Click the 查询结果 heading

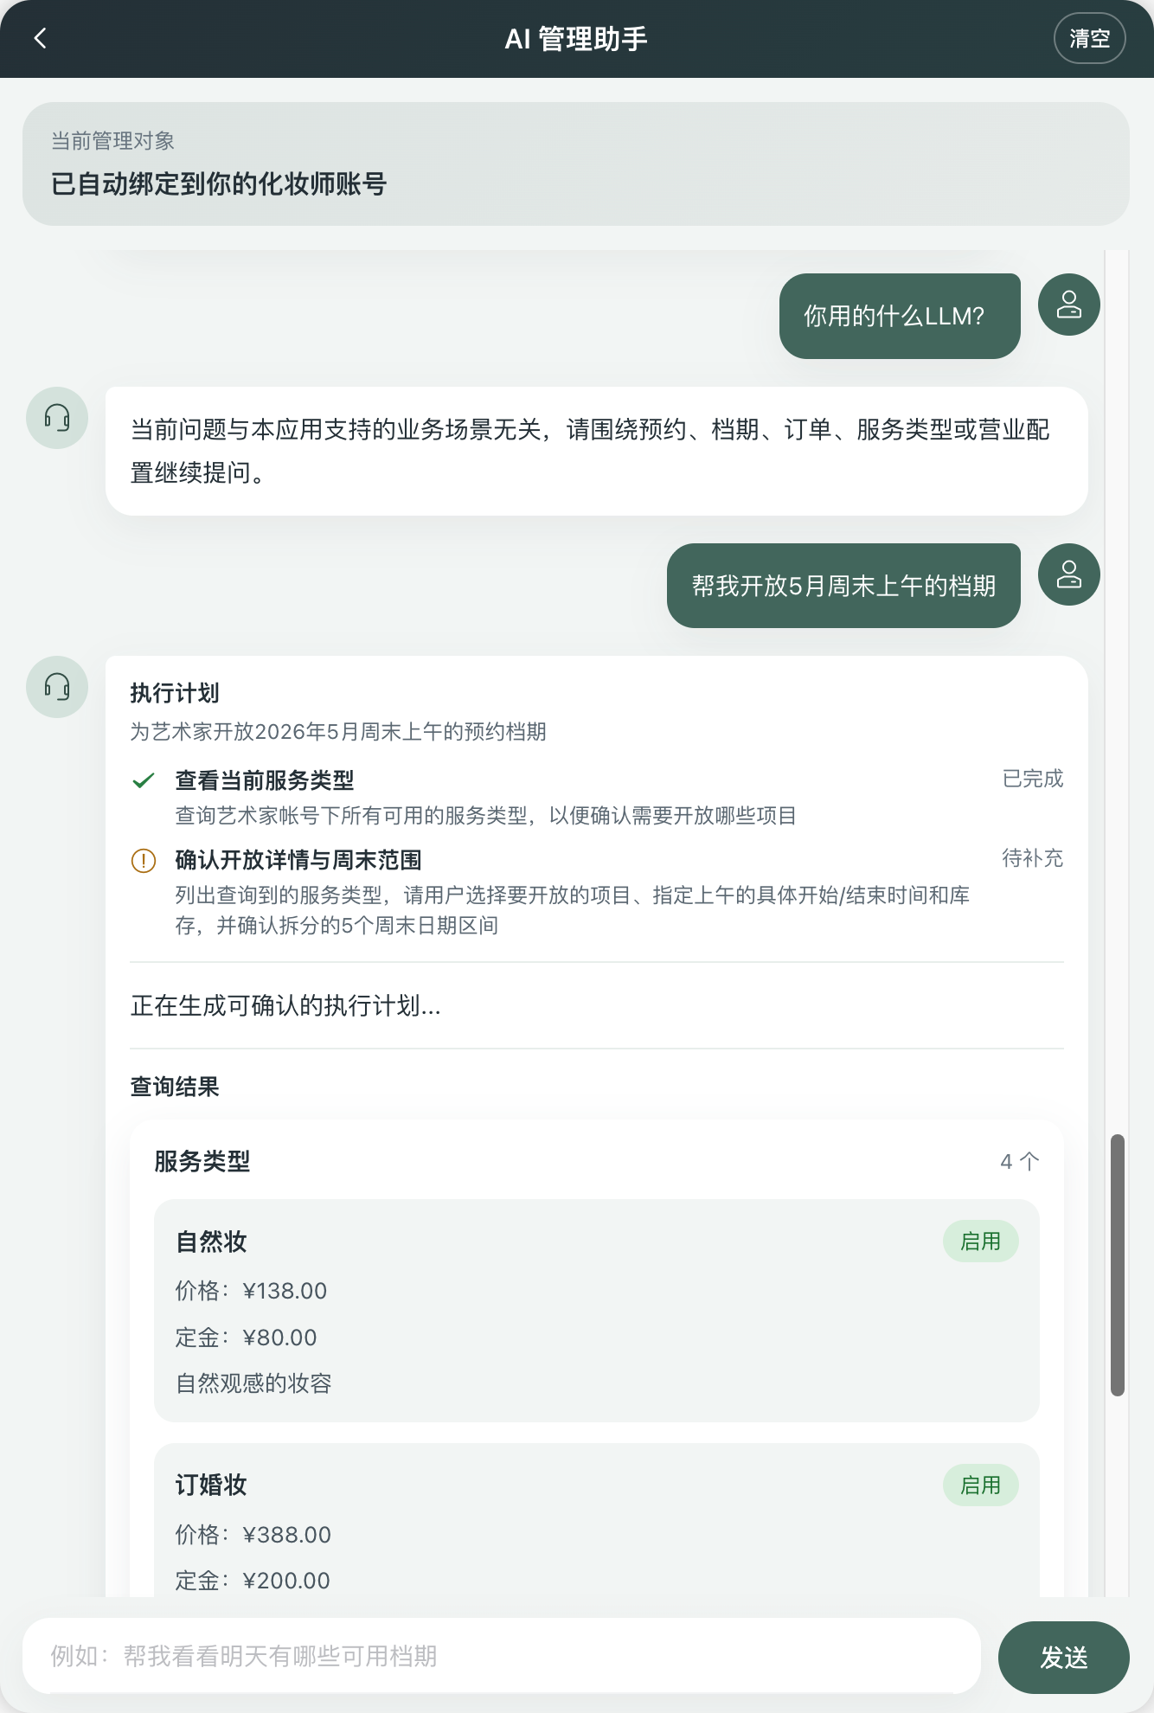pos(175,1087)
